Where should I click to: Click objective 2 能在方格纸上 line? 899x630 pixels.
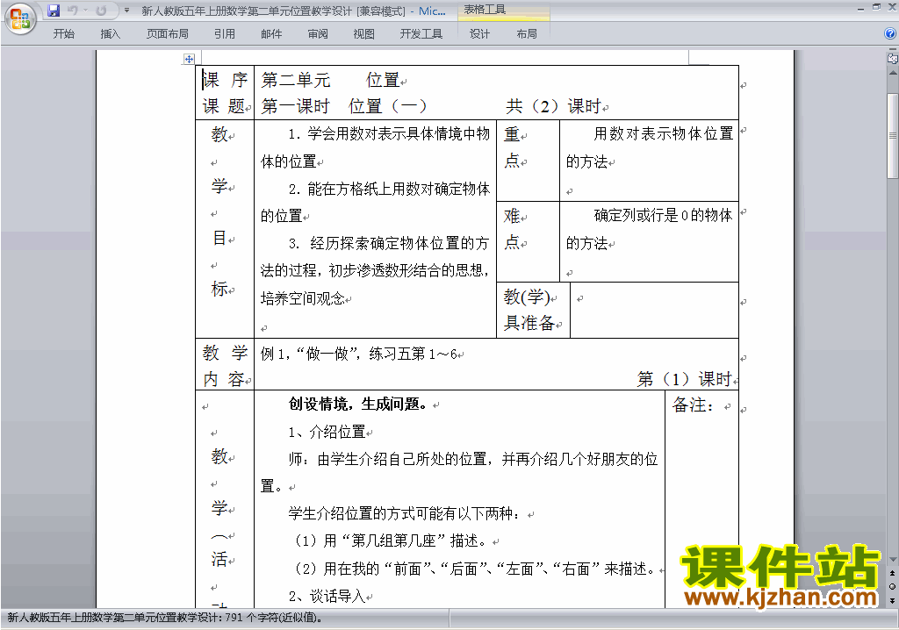(x=389, y=189)
